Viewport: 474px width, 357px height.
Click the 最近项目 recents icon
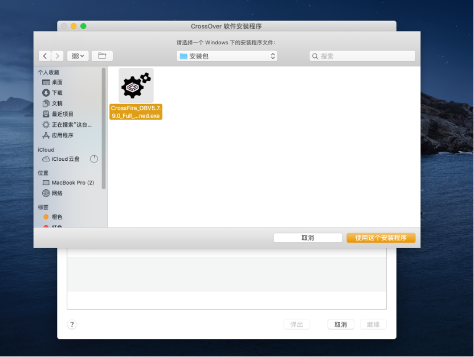point(46,114)
